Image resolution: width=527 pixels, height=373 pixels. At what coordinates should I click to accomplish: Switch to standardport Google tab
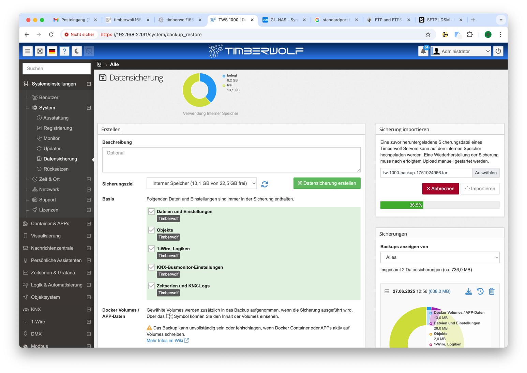(x=336, y=20)
